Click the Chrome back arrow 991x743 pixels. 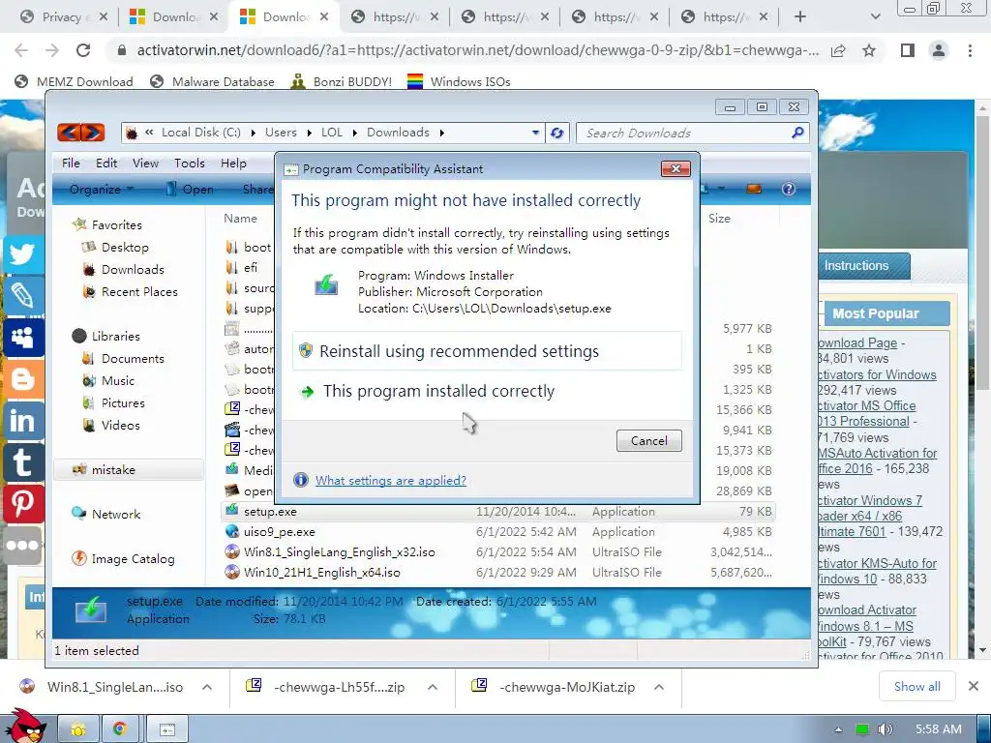(21, 50)
